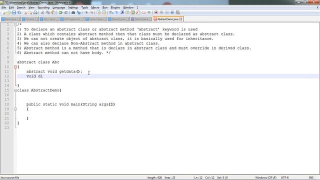320x180 pixels.
Task: Switch to the Demo2.java tab
Action: point(118,19)
